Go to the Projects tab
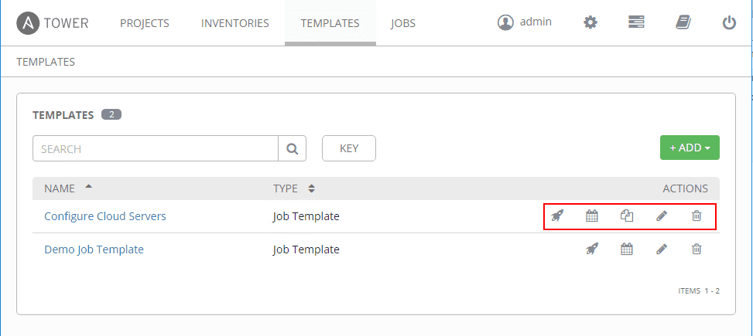Image resolution: width=753 pixels, height=336 pixels. tap(145, 23)
